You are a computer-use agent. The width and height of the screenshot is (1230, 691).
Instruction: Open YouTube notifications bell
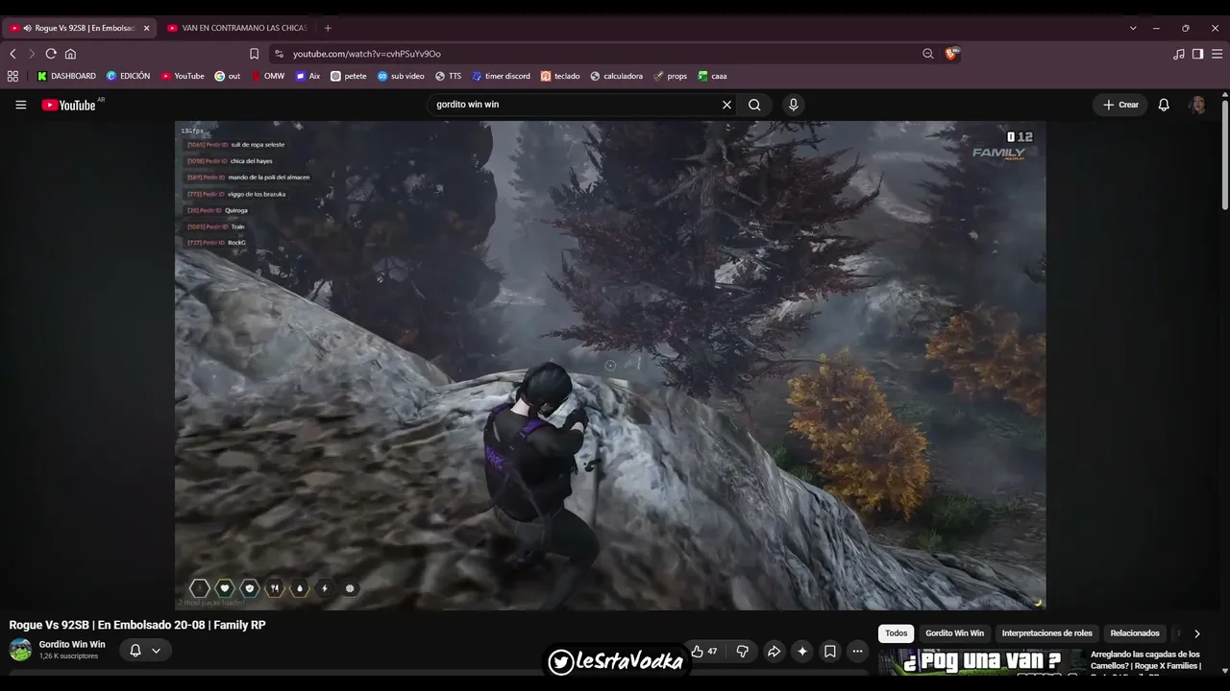point(1164,105)
